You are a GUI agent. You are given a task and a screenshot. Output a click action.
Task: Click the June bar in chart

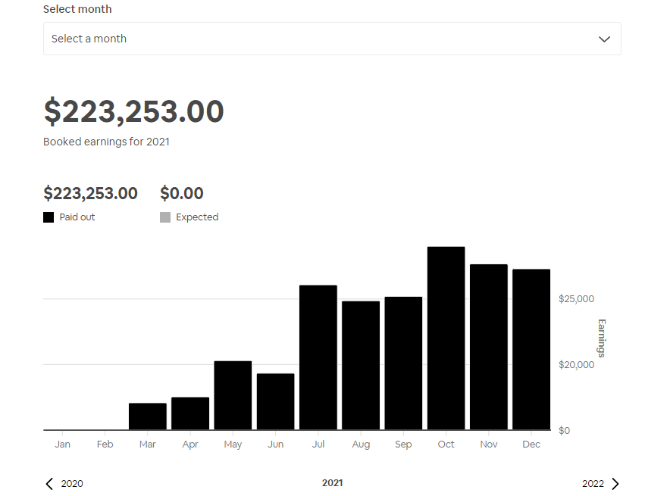[x=276, y=401]
